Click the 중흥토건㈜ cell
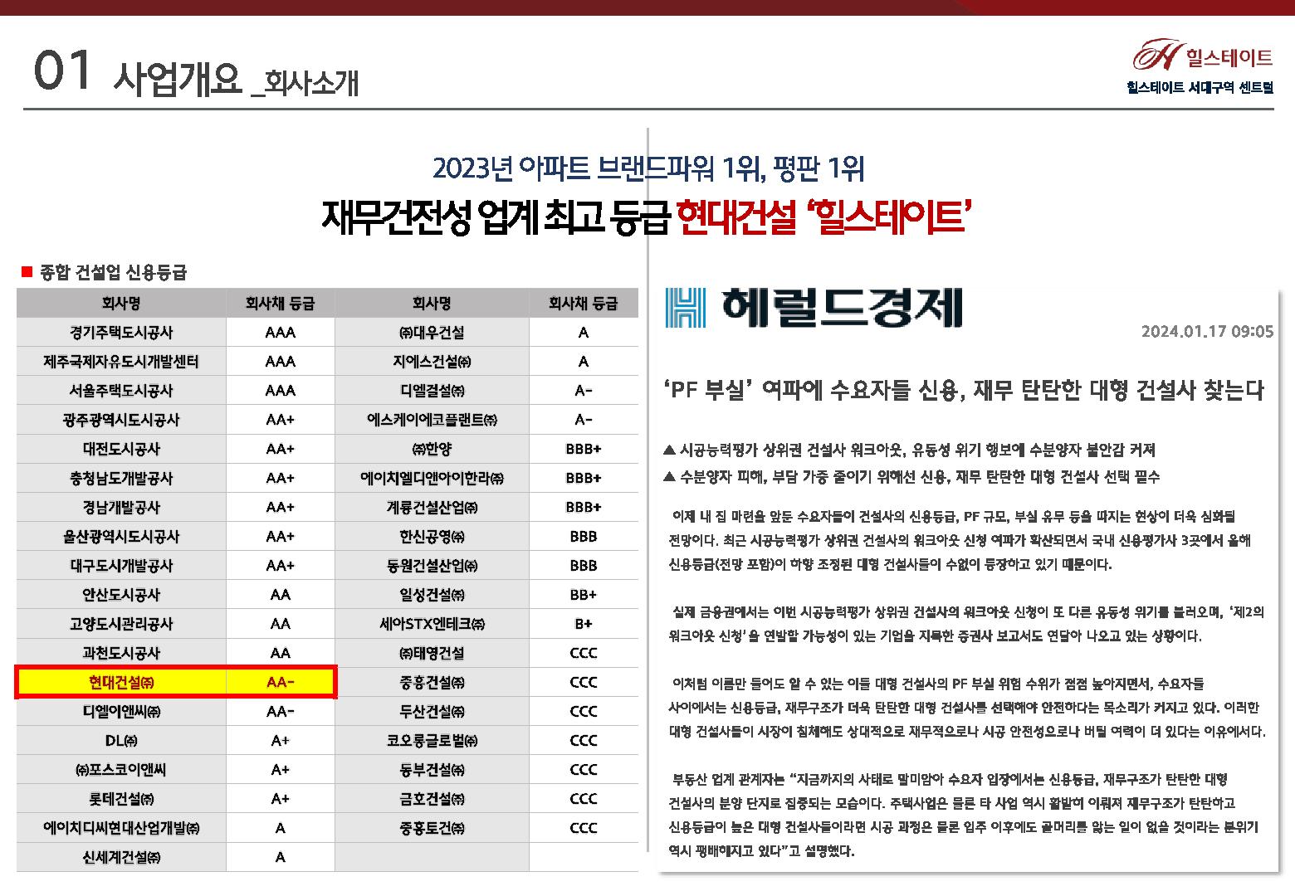This screenshot has width=1295, height=896. tap(432, 828)
